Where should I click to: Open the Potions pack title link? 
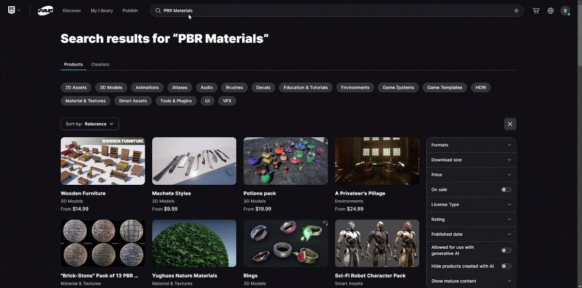[259, 193]
